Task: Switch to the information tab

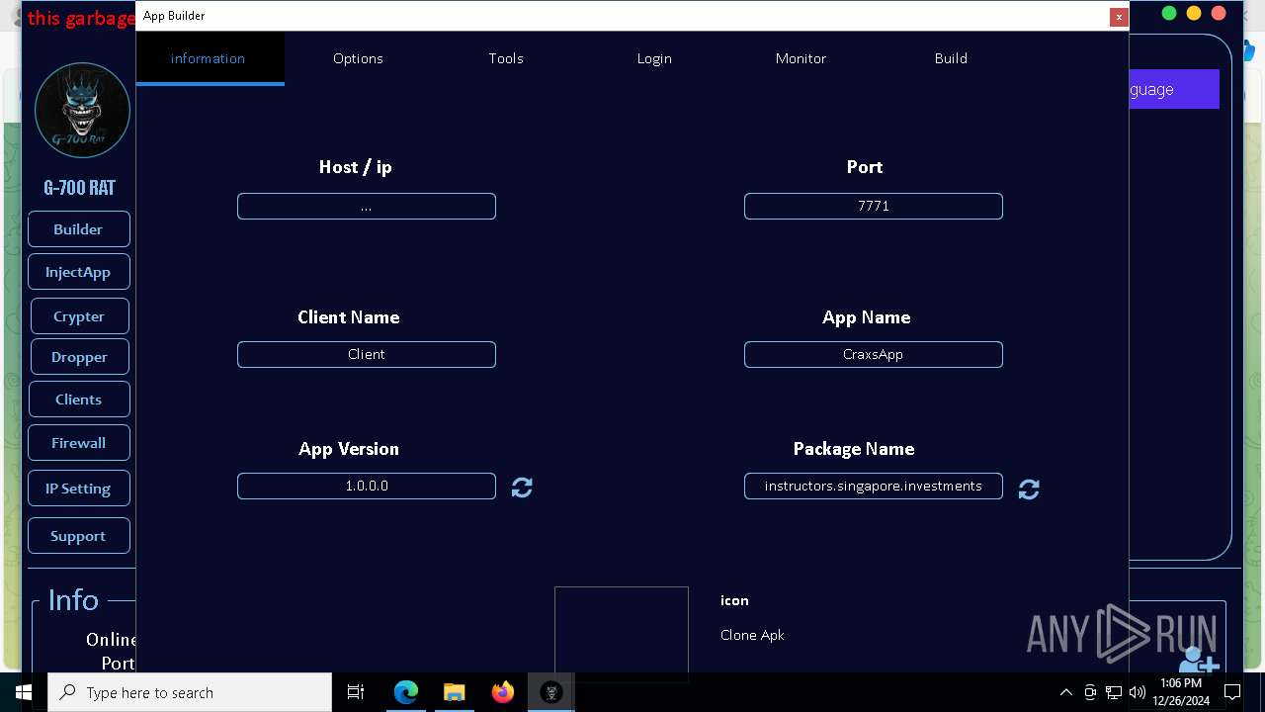Action: point(210,59)
